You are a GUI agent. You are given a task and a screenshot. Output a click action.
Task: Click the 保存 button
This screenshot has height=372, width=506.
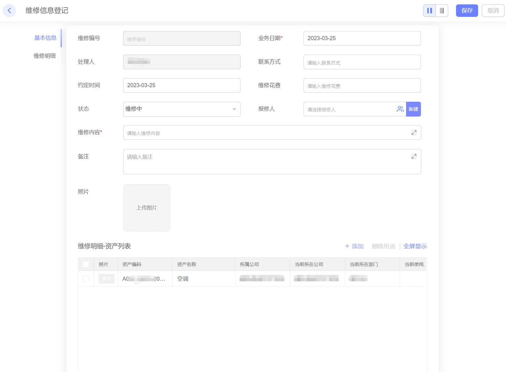click(467, 11)
